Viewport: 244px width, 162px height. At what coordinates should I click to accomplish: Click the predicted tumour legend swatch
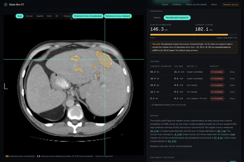[x=7, y=156]
